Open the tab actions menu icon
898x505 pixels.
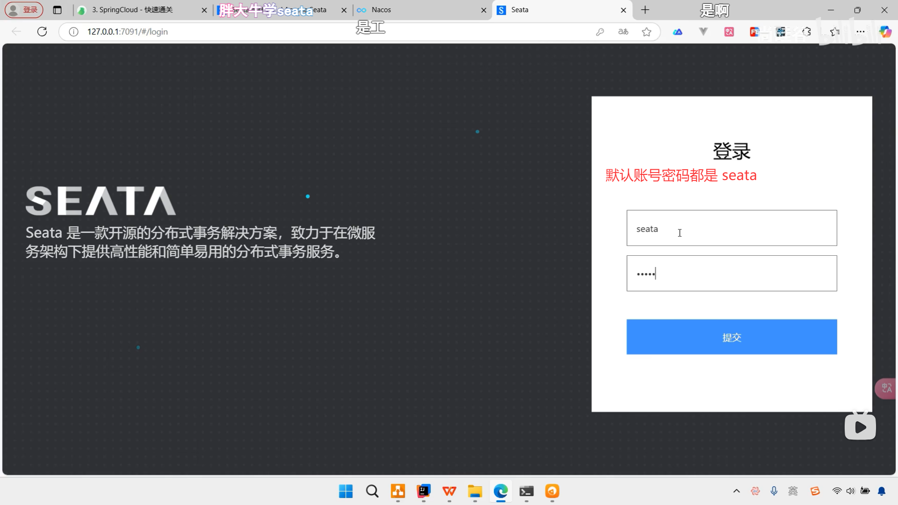pos(57,10)
